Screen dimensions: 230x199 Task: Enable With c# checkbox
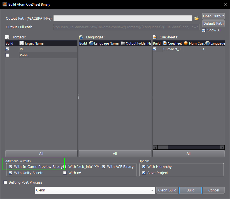[65, 173]
